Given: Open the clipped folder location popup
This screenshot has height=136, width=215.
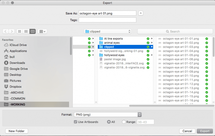Looking at the screenshot, I should 108,31.
